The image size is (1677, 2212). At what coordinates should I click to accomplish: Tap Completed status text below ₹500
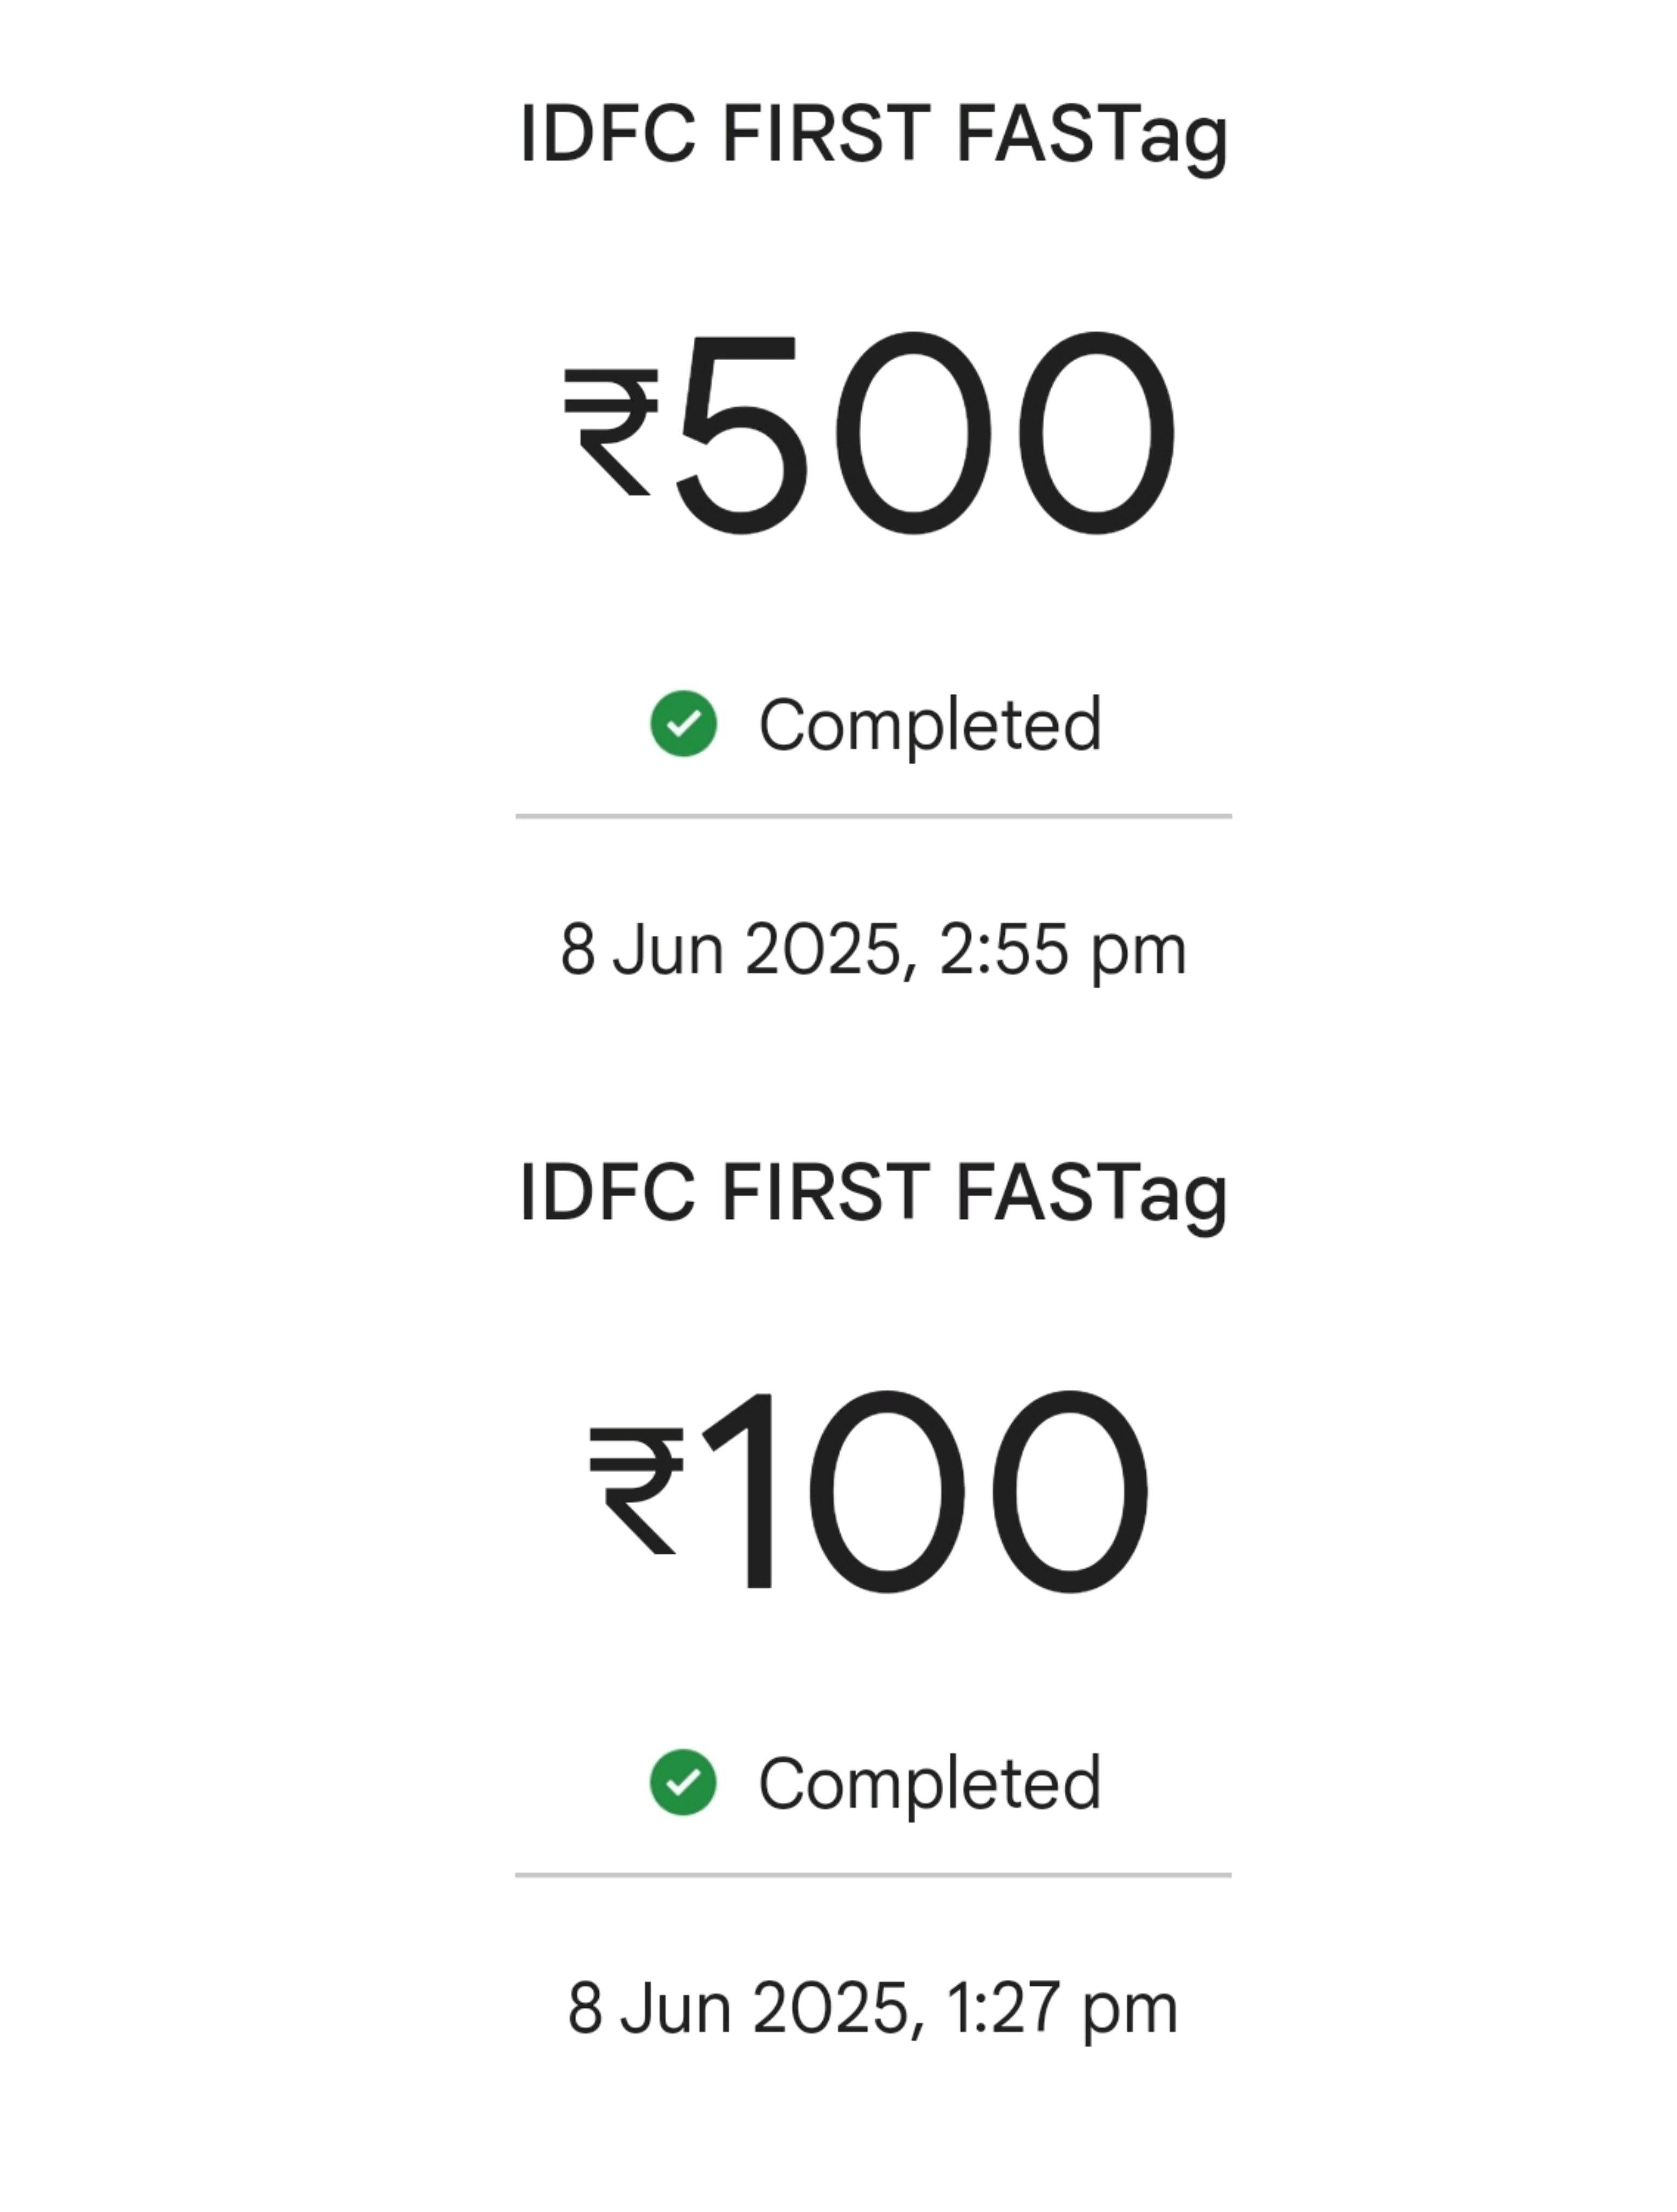930,726
